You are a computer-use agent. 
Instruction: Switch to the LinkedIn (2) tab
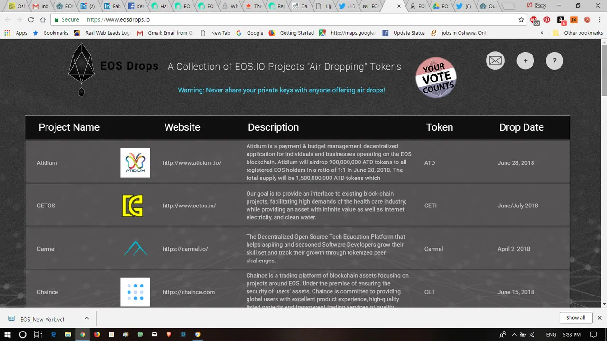(88, 6)
